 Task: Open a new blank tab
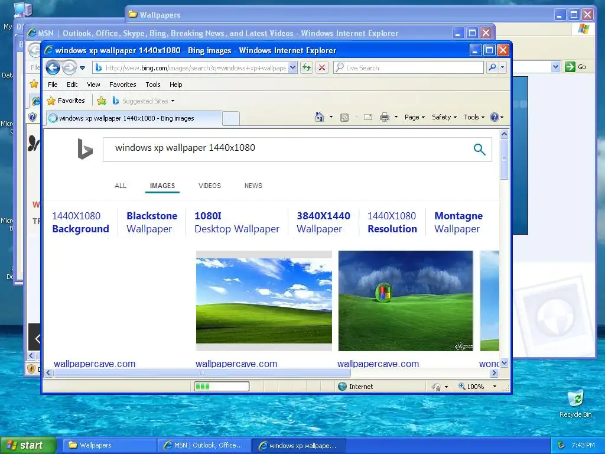231,118
